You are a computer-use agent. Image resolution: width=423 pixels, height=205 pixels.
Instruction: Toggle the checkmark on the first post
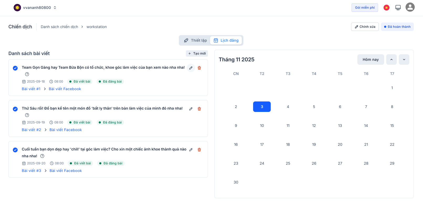click(15, 68)
